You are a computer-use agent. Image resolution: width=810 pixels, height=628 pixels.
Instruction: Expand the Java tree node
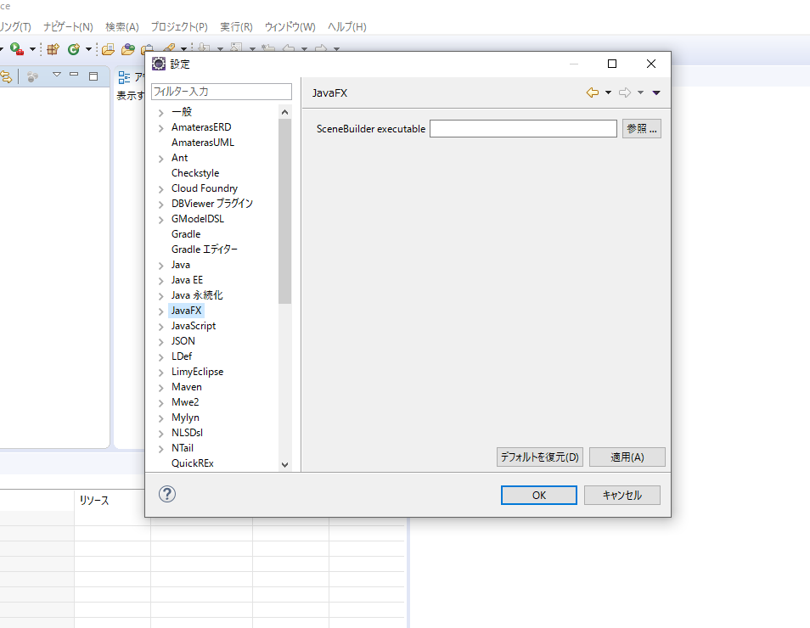tap(161, 265)
